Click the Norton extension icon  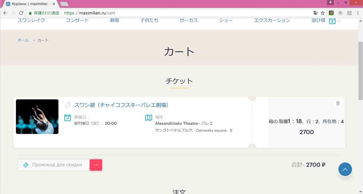pyautogui.click(x=331, y=13)
